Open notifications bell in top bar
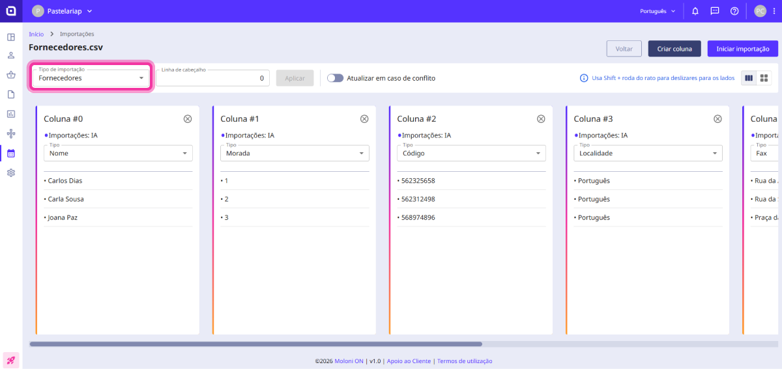The width and height of the screenshot is (782, 369). 695,11
